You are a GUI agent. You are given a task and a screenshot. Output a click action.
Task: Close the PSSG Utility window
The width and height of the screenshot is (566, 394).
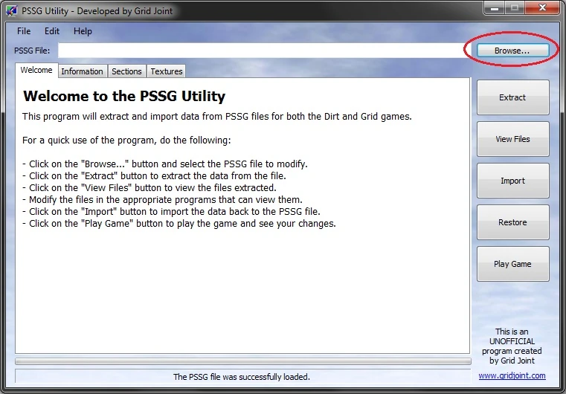point(542,8)
